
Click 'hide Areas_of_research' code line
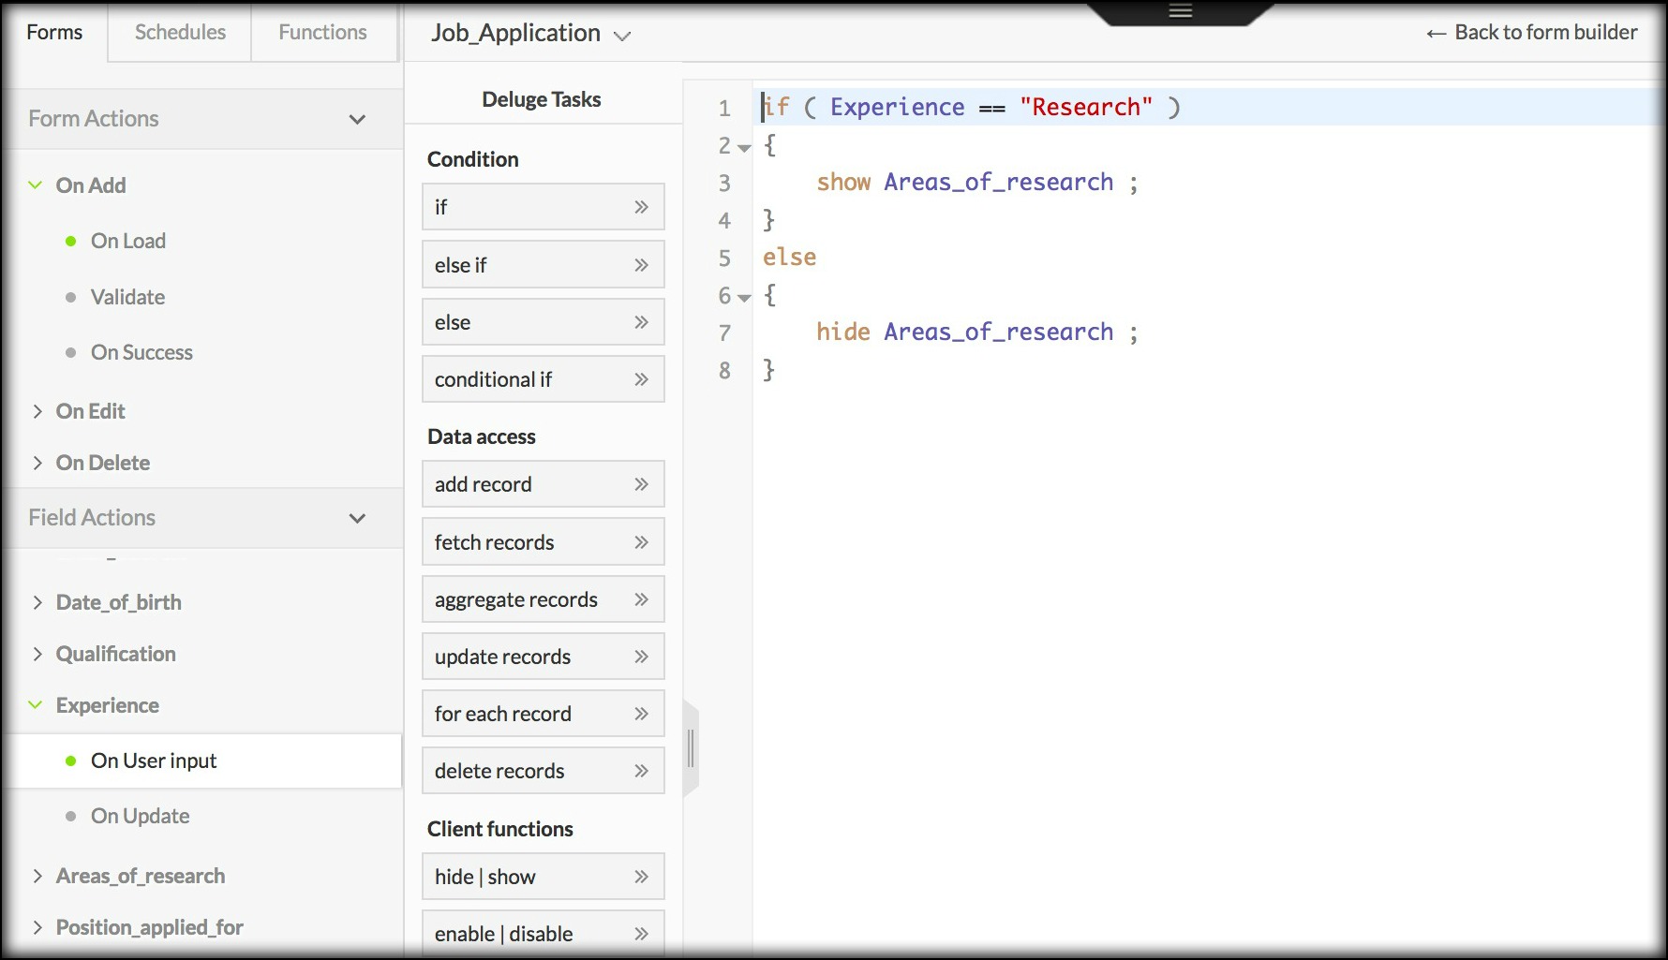tap(977, 332)
